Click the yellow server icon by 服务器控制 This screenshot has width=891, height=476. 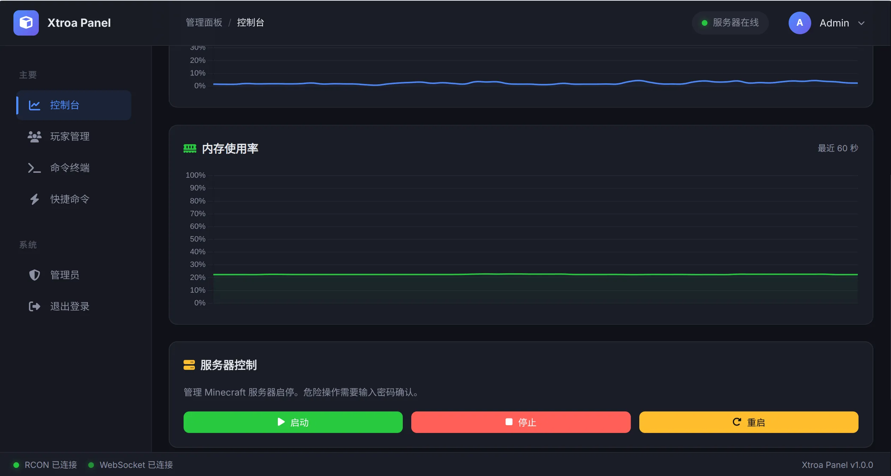point(189,365)
